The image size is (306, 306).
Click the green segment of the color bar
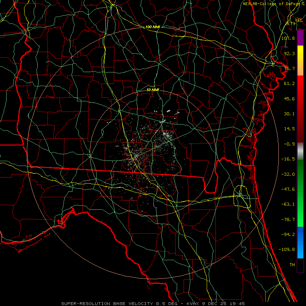tap(300, 193)
